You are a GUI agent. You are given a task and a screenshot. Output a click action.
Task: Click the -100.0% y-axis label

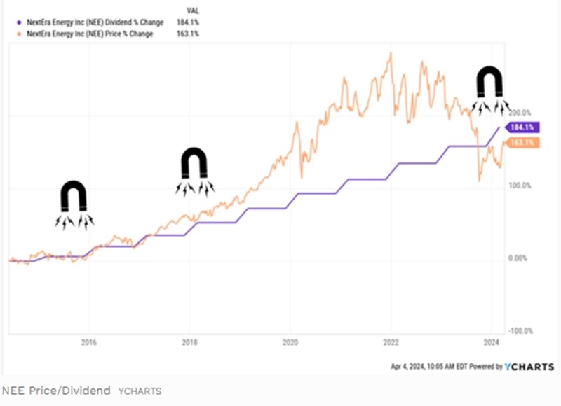(x=520, y=331)
